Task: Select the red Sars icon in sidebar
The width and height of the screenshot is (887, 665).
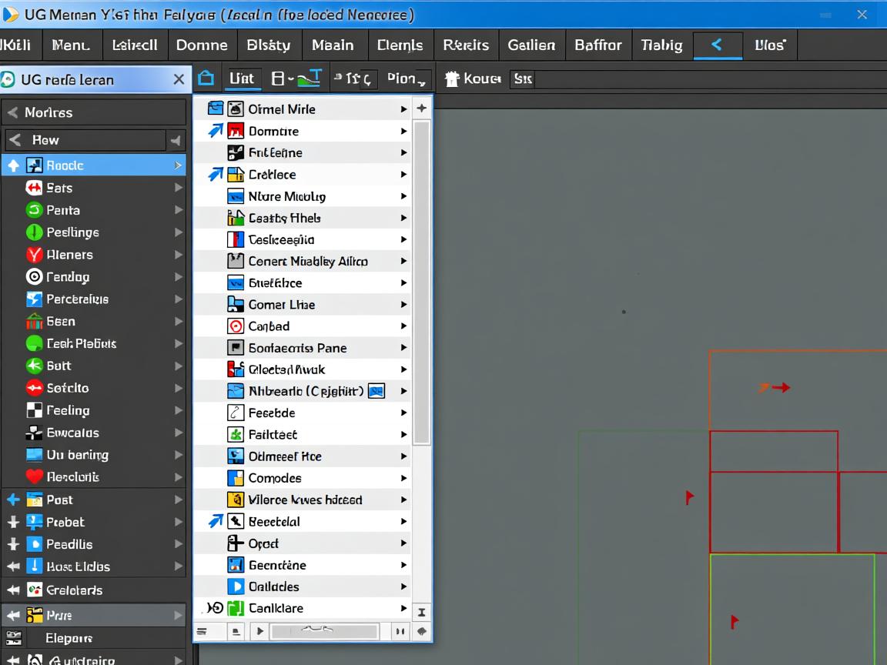Action: tap(35, 188)
